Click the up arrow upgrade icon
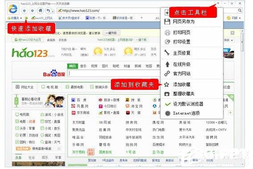 coord(167,64)
